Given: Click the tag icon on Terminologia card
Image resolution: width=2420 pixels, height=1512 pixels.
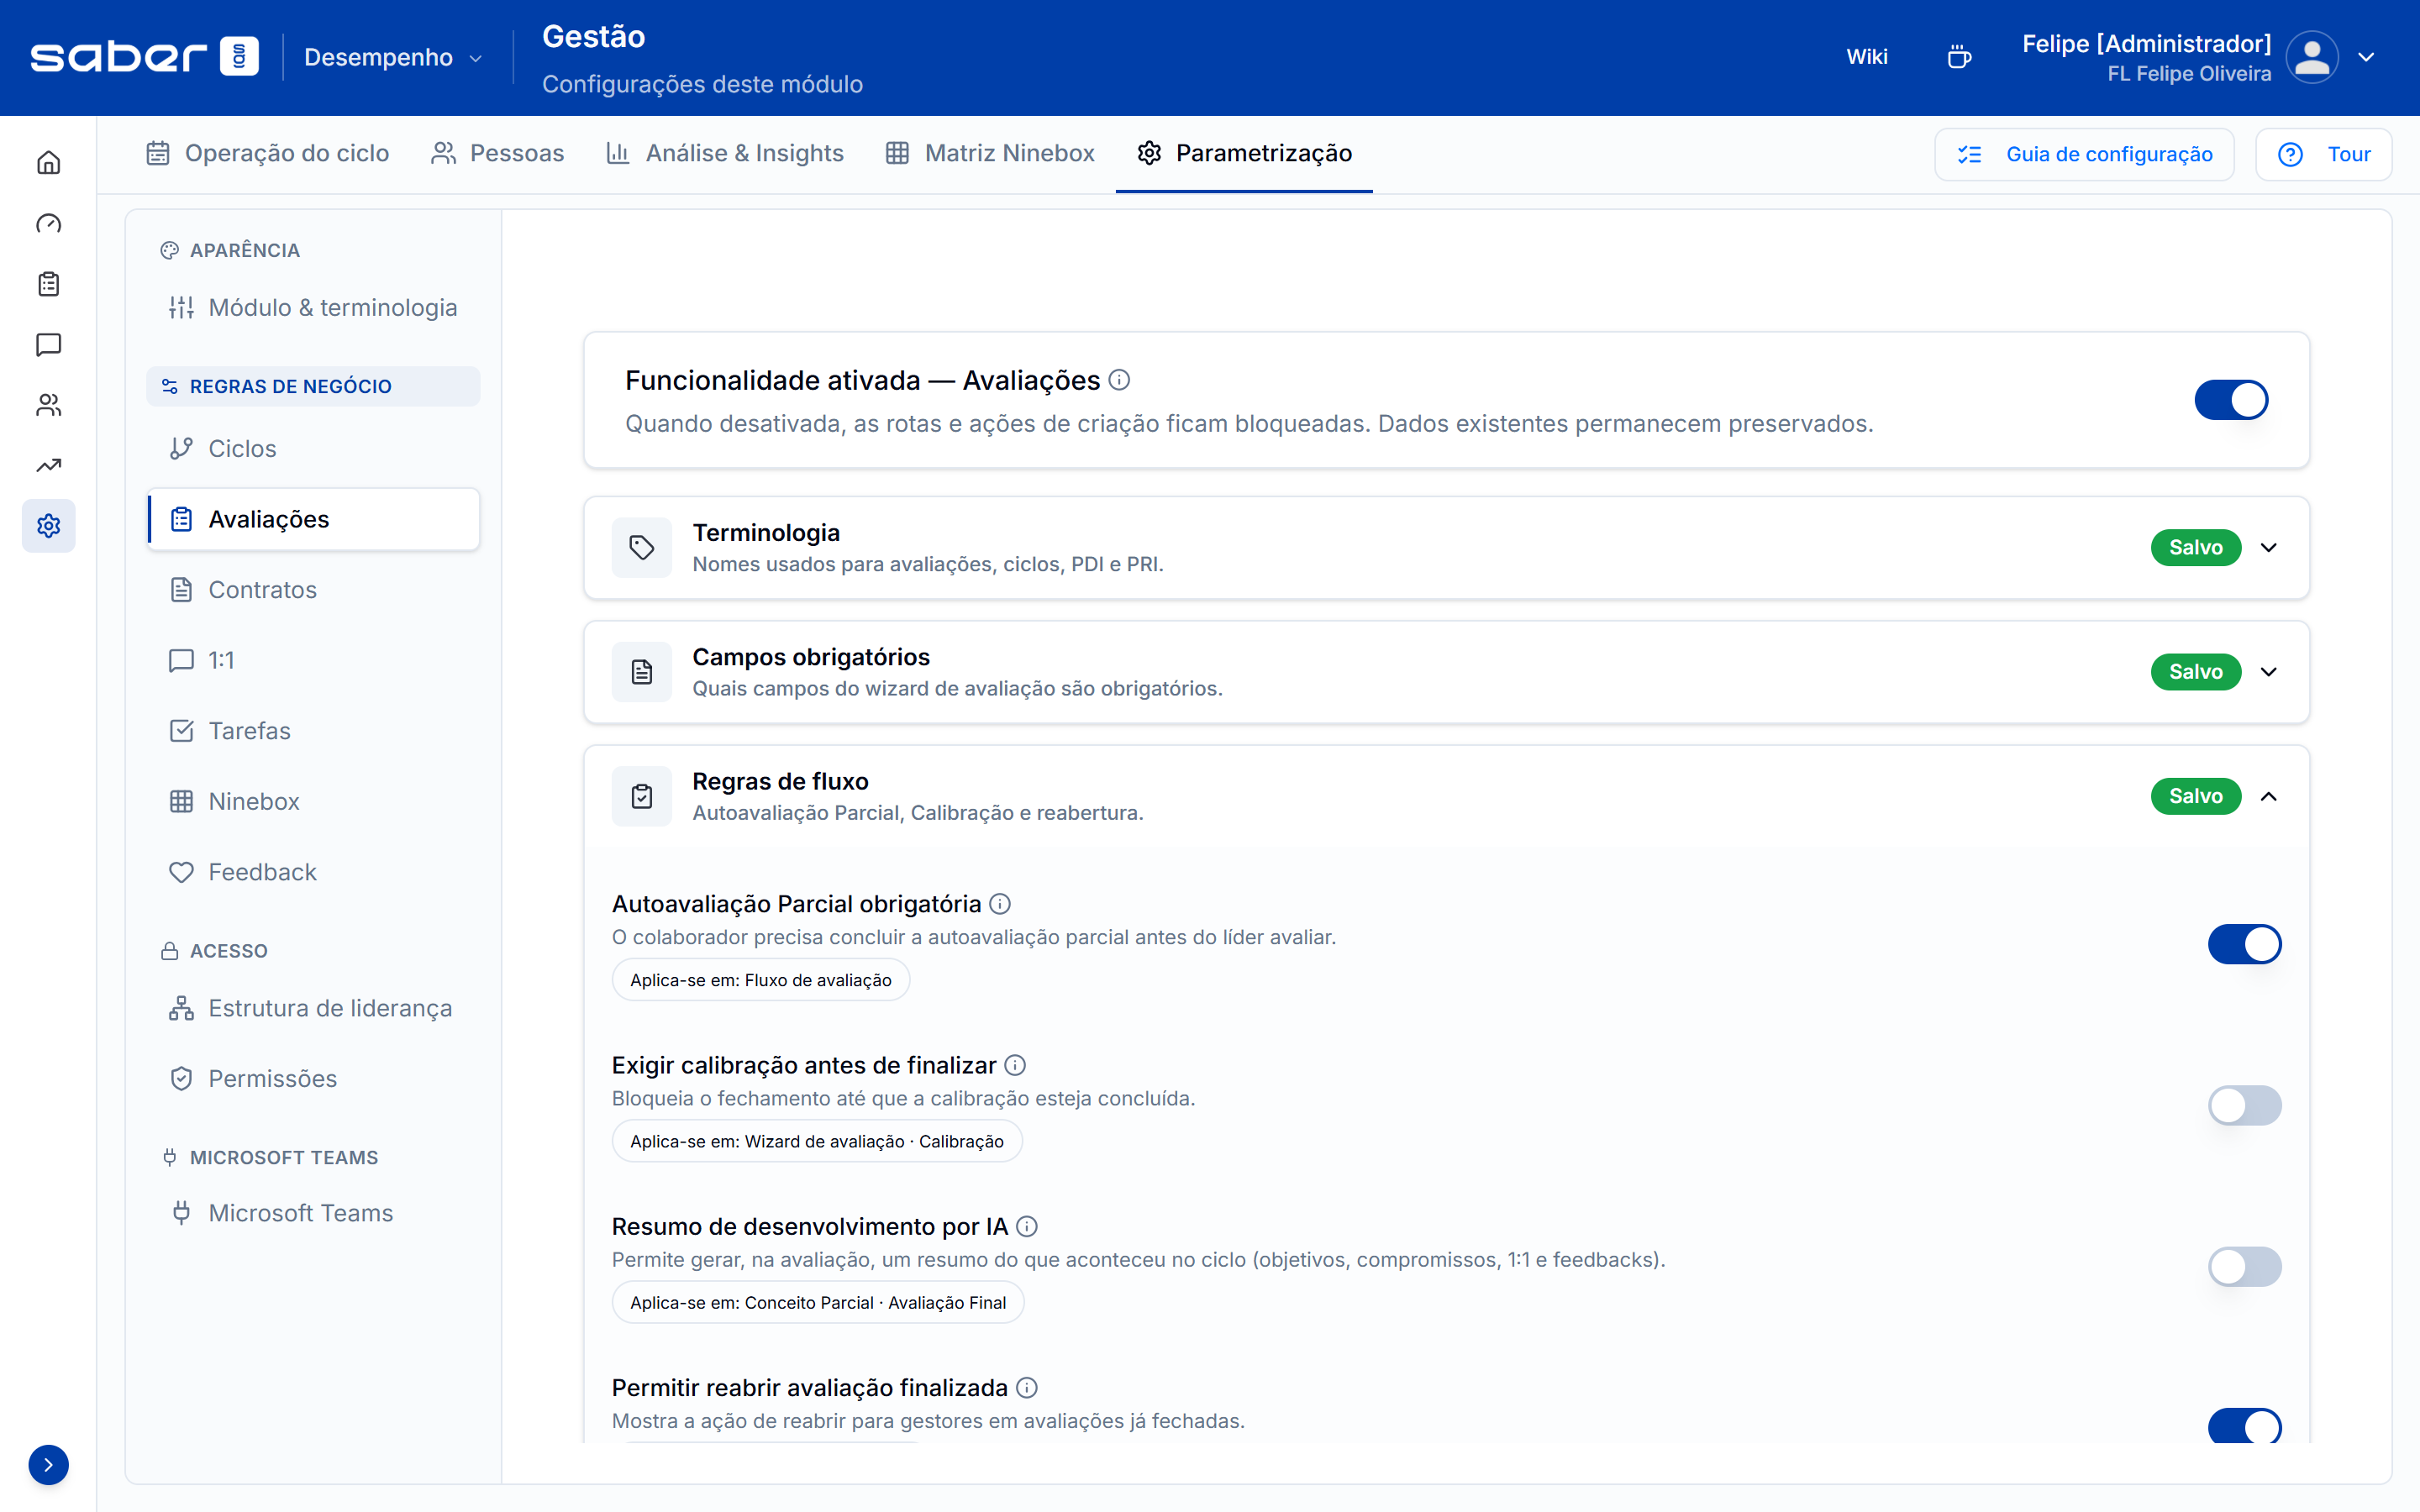Looking at the screenshot, I should click(x=642, y=547).
